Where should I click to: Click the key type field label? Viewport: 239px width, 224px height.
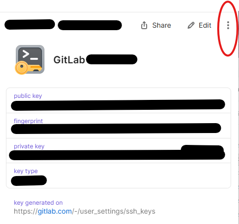click(26, 171)
